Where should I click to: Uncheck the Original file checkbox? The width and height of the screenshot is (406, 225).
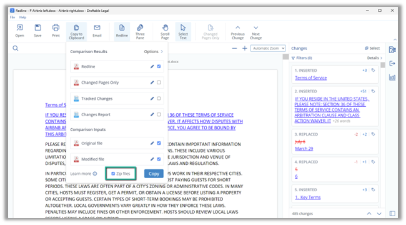pyautogui.click(x=159, y=143)
